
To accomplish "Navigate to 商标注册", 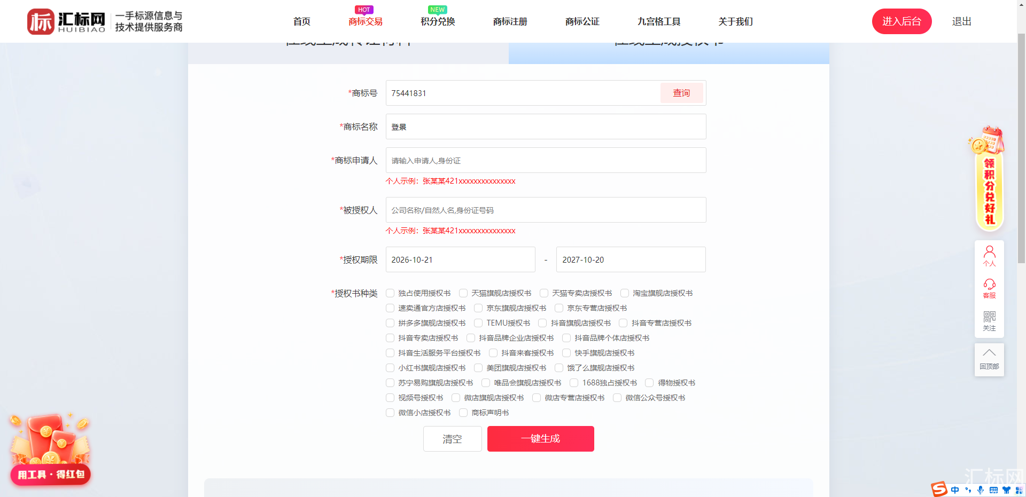I will coord(510,21).
